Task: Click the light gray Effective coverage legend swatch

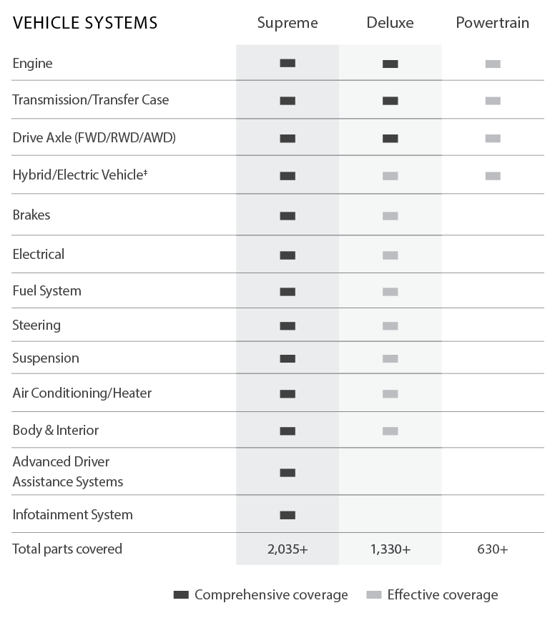Action: [x=373, y=595]
